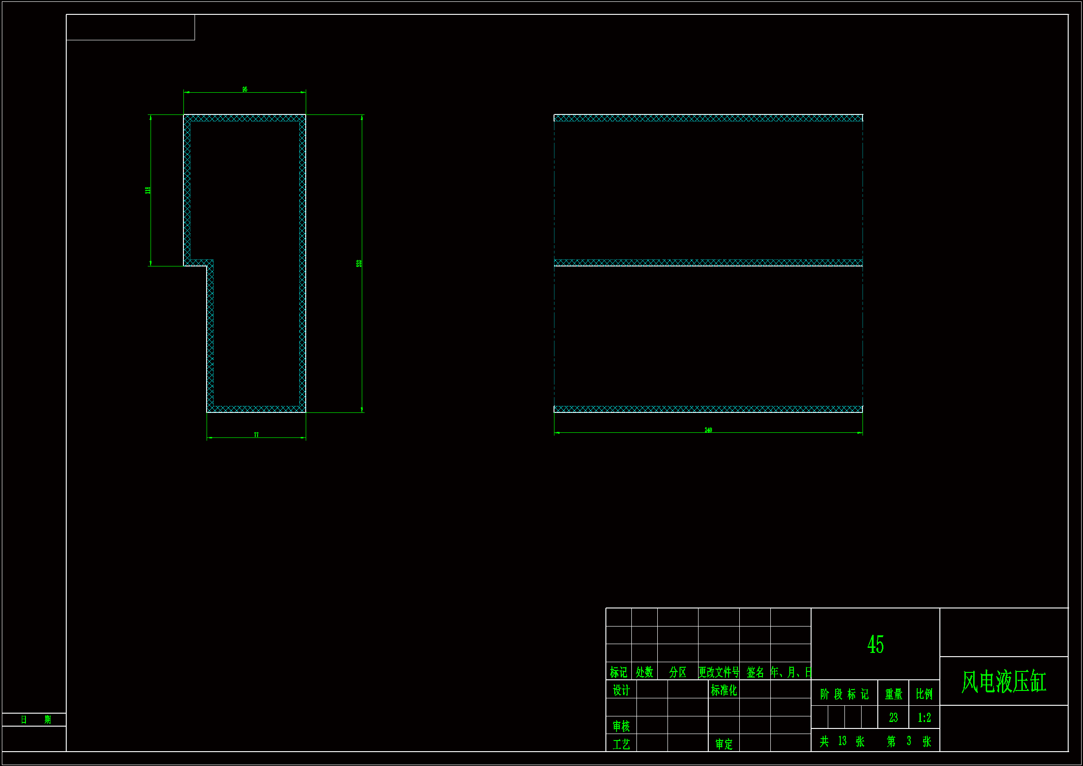Viewport: 1083px width, 766px height.
Task: Select the 日期 cell at left margin
Action: [x=34, y=719]
